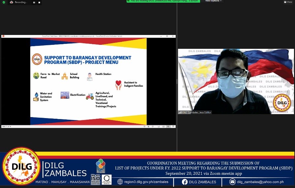The width and height of the screenshot is (295, 188).
Task: Click previous slide button in slide show status bar
Action: (144, 126)
